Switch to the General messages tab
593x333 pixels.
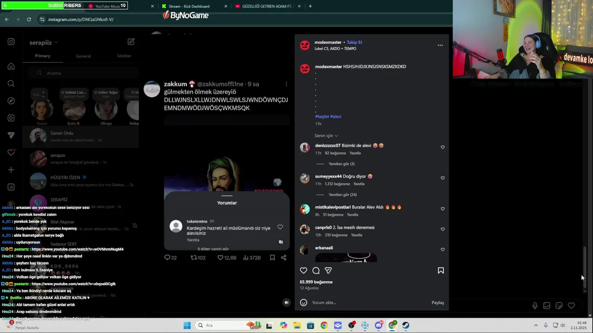pos(83,56)
